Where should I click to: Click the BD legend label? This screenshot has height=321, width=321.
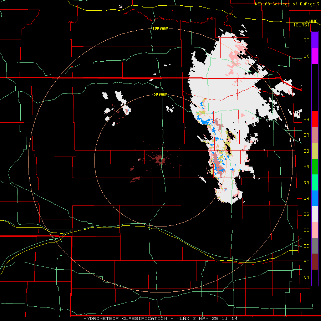click(306, 151)
